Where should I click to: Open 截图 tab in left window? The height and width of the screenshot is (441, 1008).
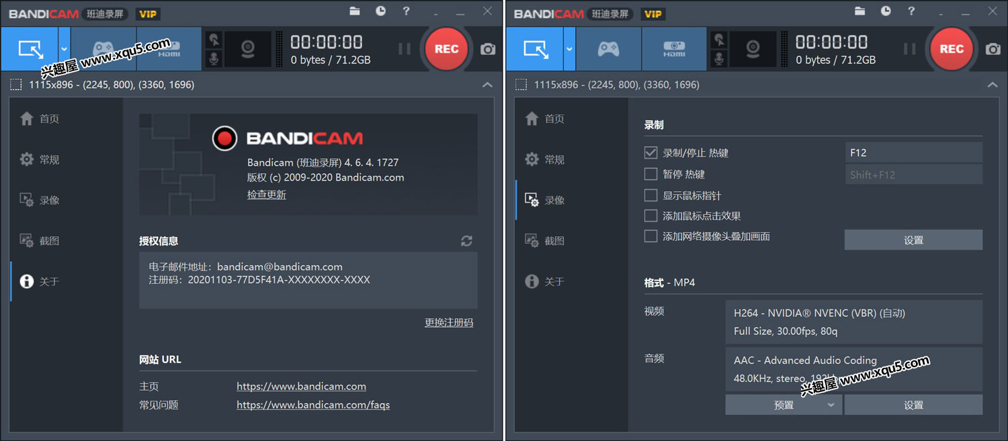click(x=67, y=241)
